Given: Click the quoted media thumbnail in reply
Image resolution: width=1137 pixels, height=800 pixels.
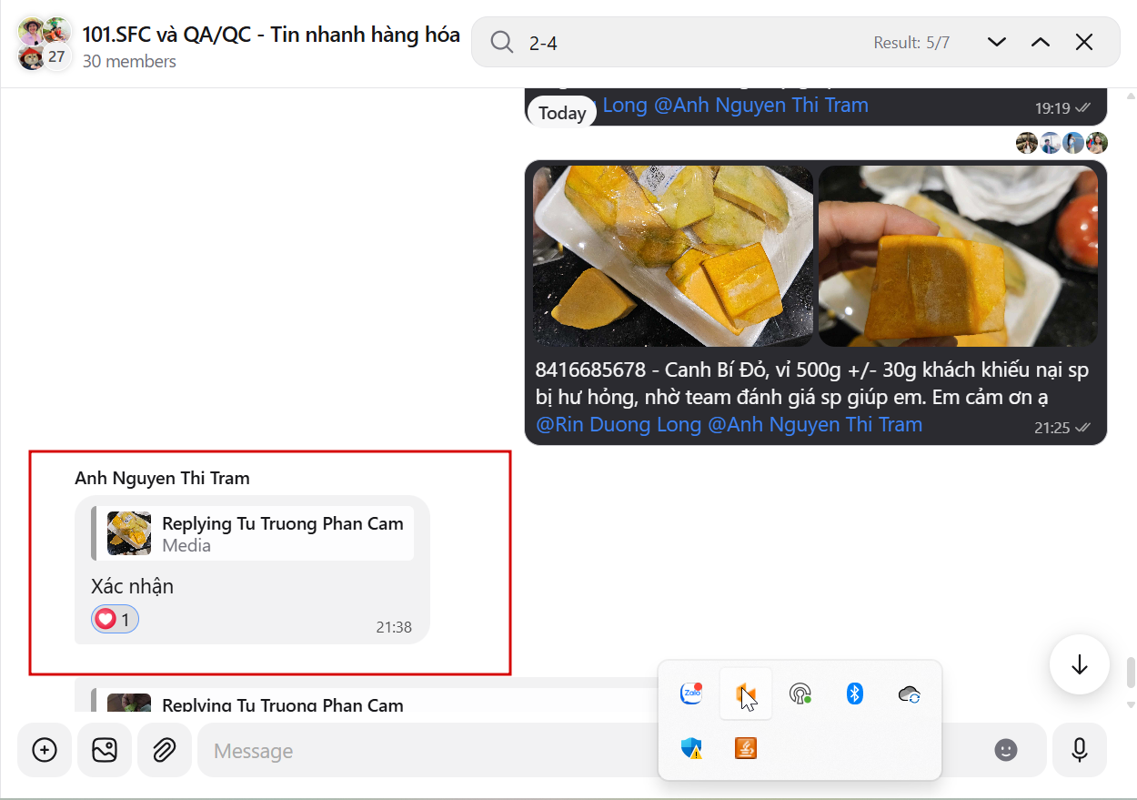Looking at the screenshot, I should click(x=129, y=533).
